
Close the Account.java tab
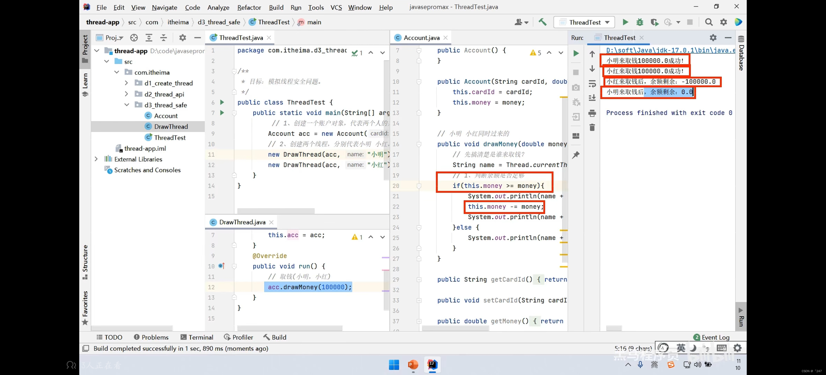[x=445, y=38]
